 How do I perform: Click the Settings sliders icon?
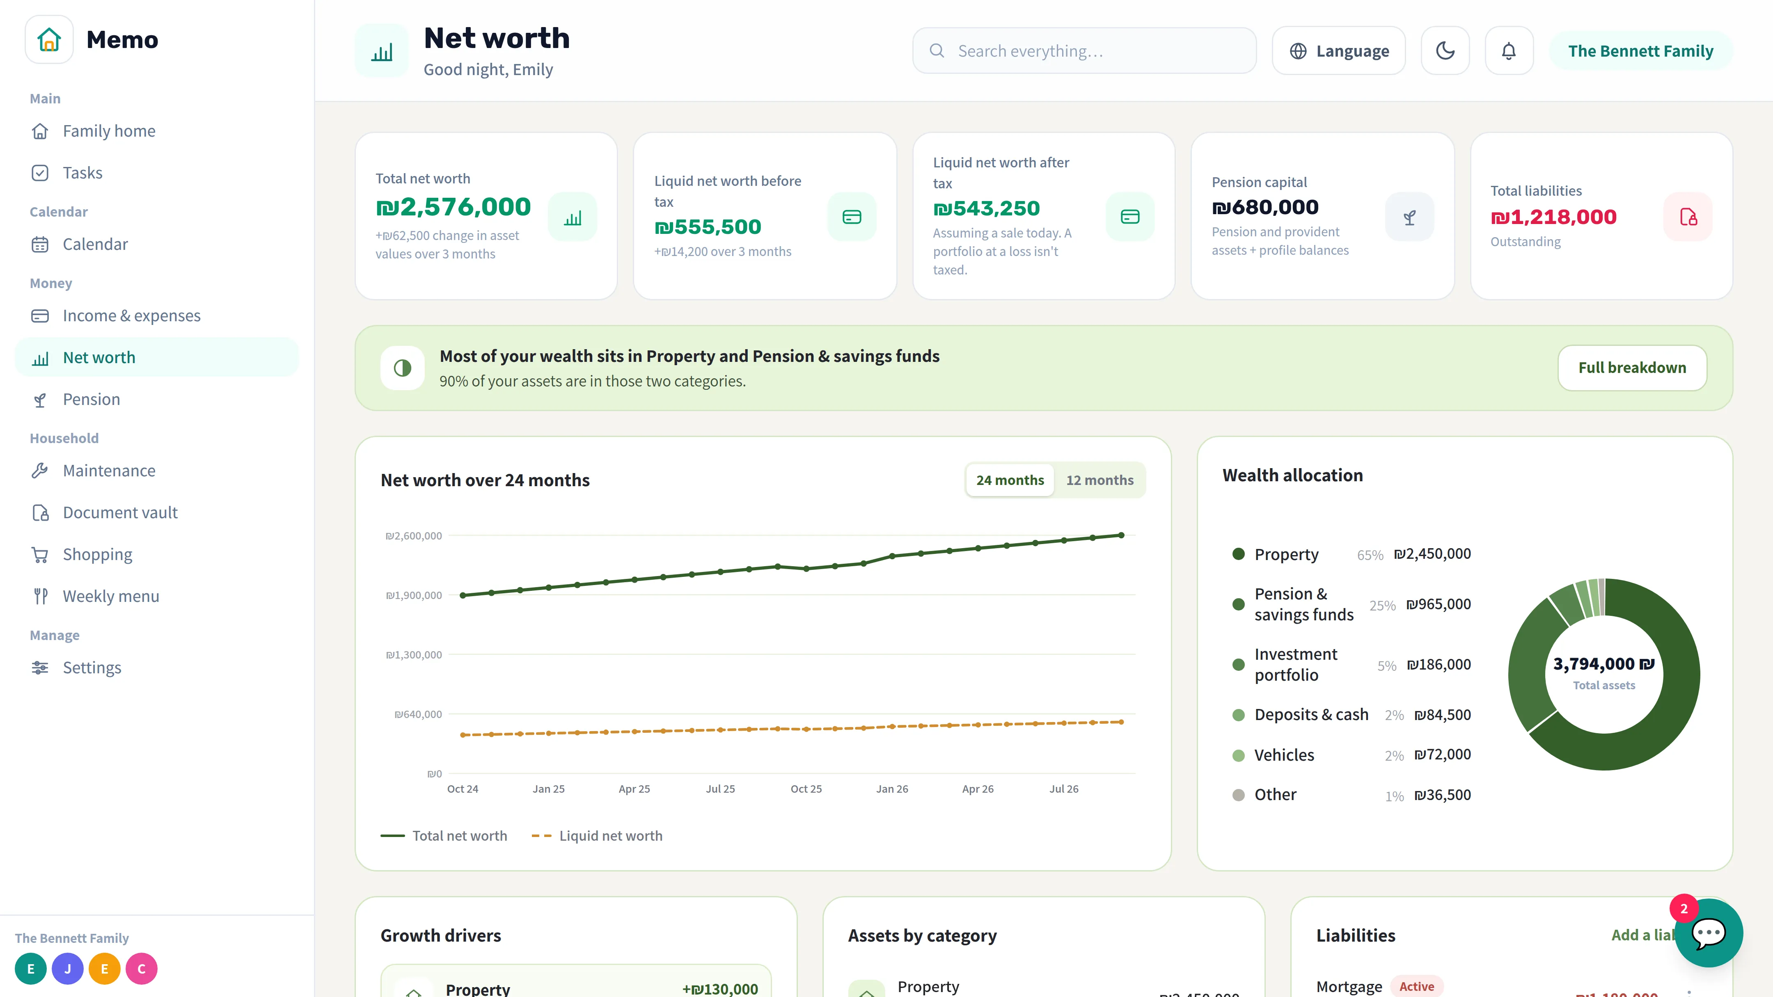pos(40,668)
